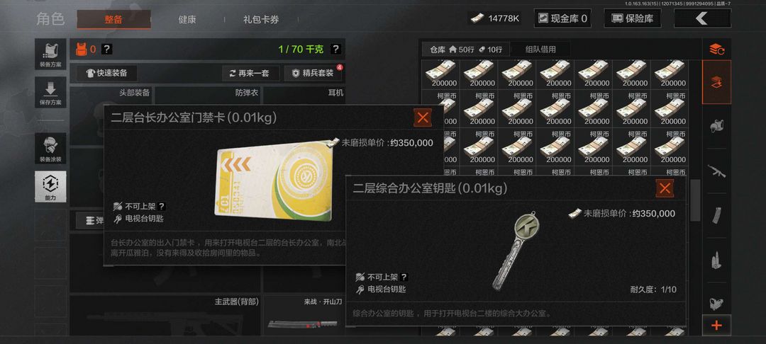Click the 保存方案 save loadout icon

click(50, 92)
